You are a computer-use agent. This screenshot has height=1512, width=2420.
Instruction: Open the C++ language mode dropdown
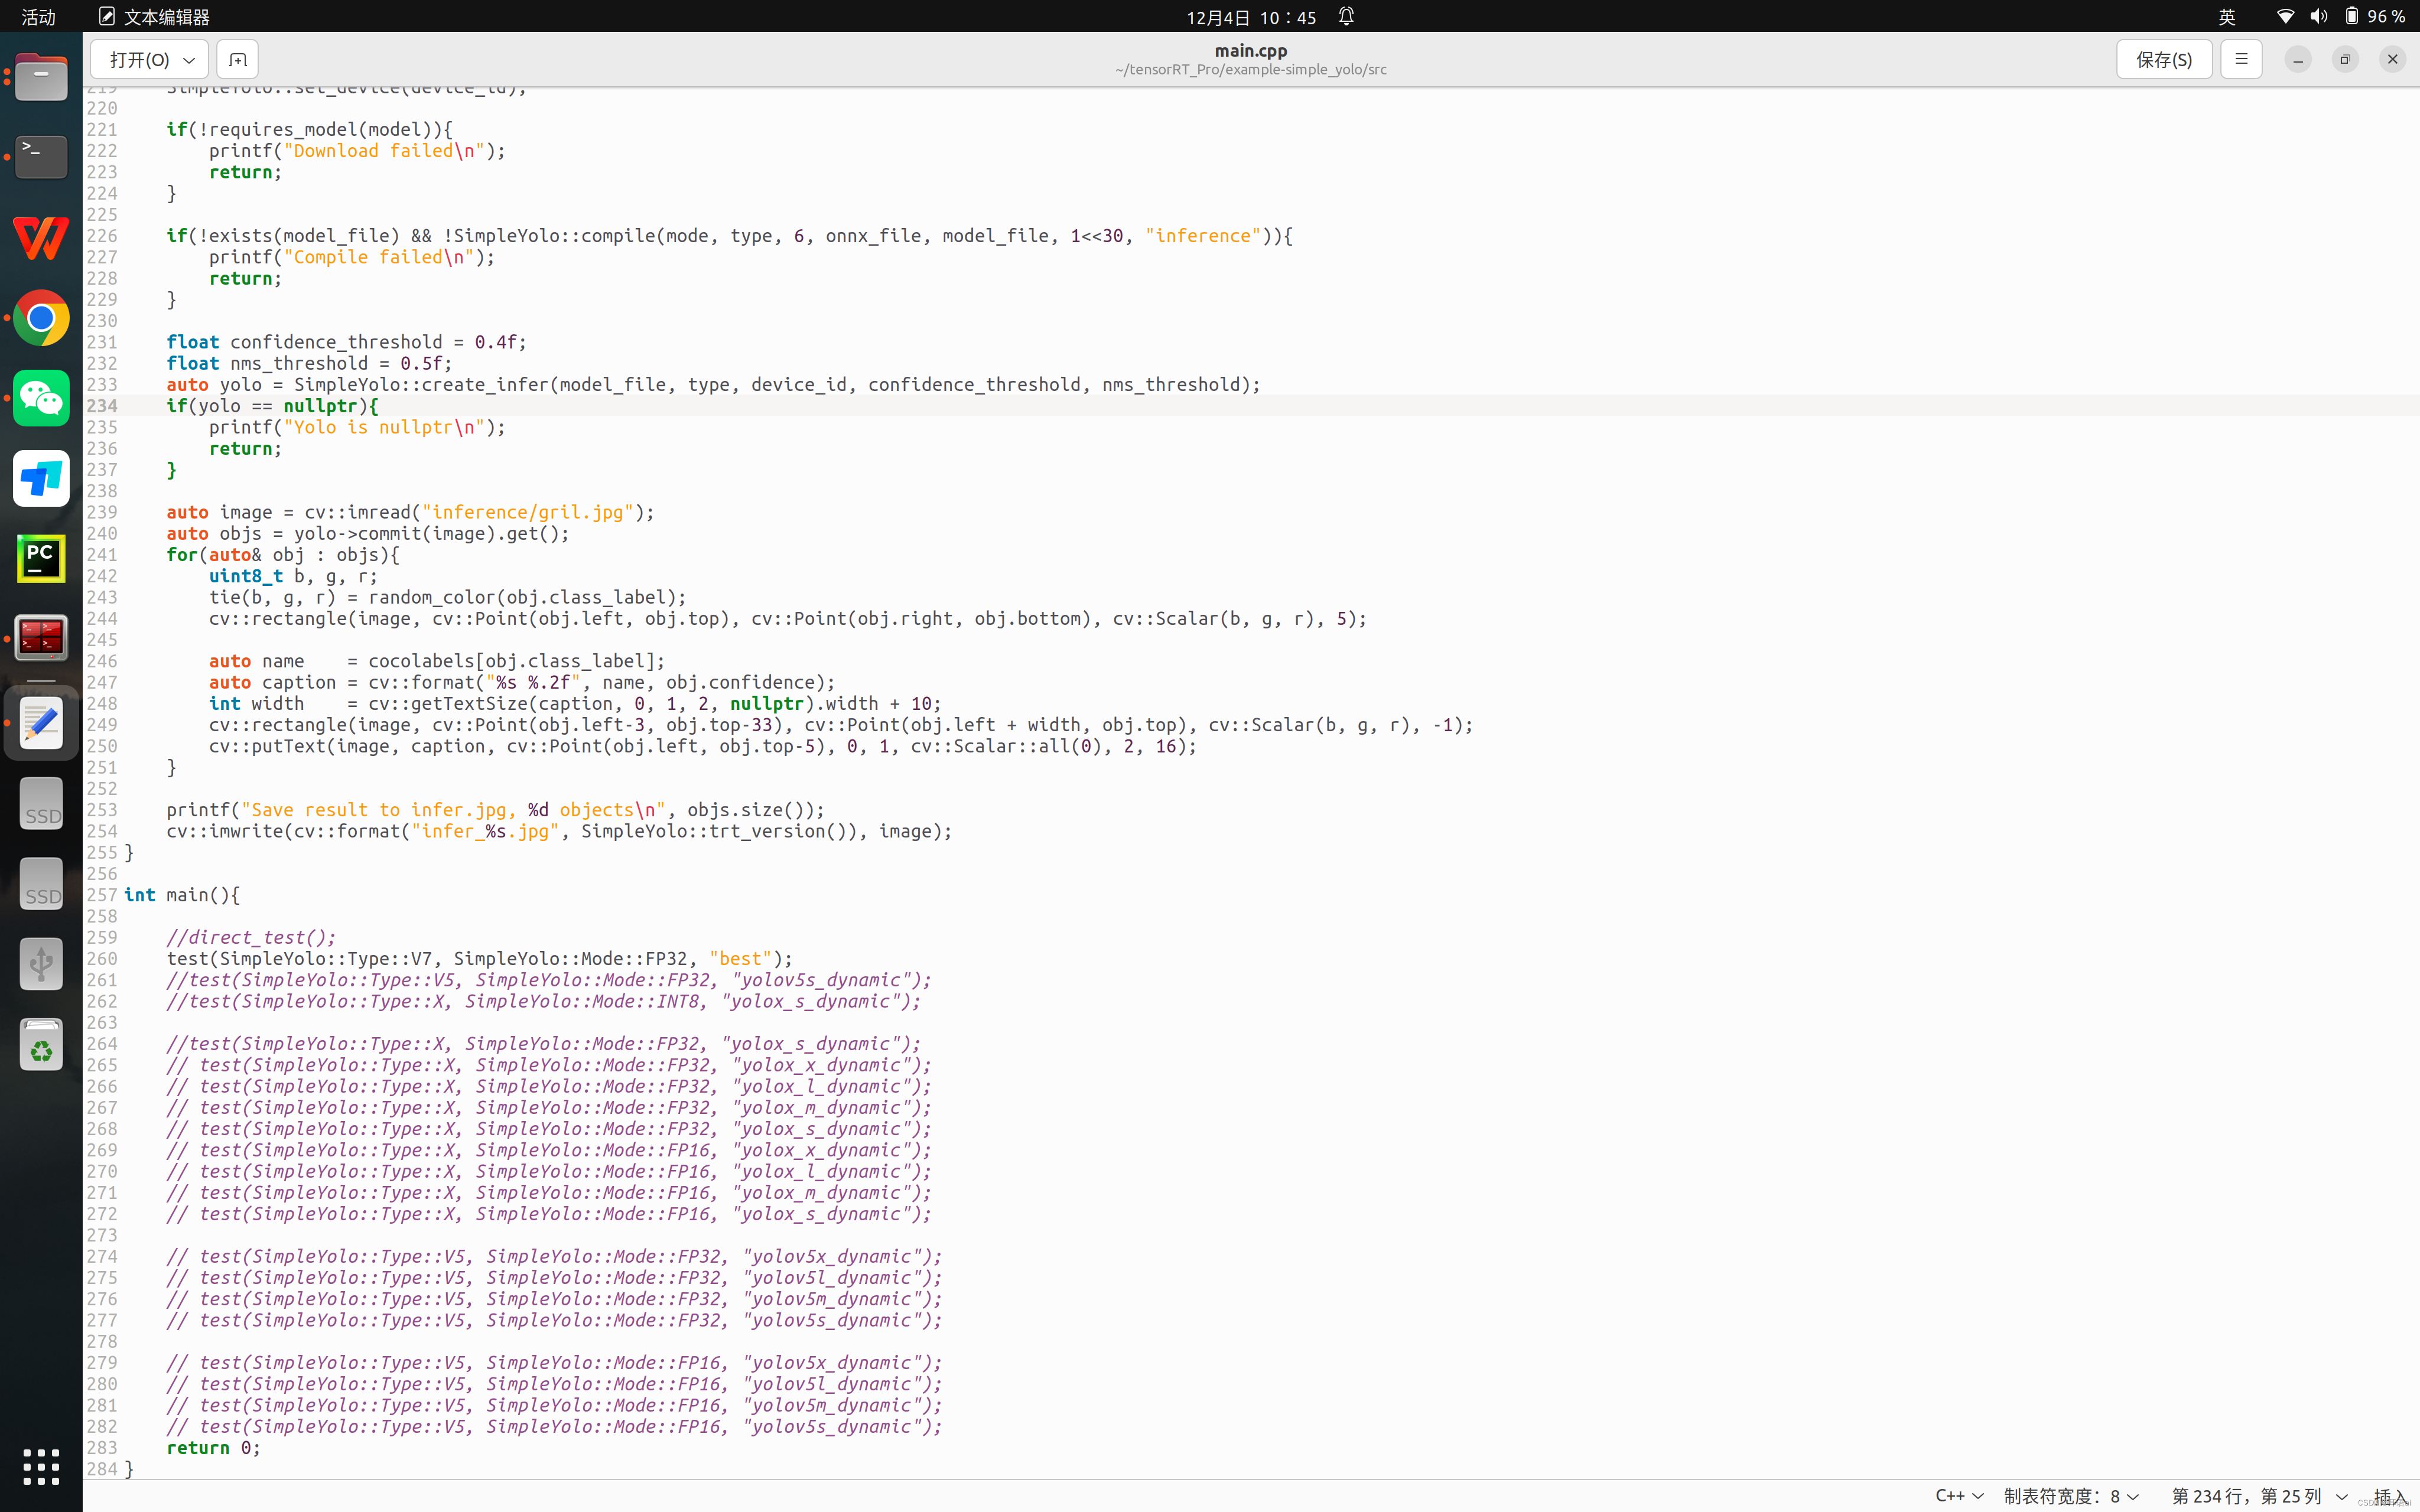[1958, 1497]
